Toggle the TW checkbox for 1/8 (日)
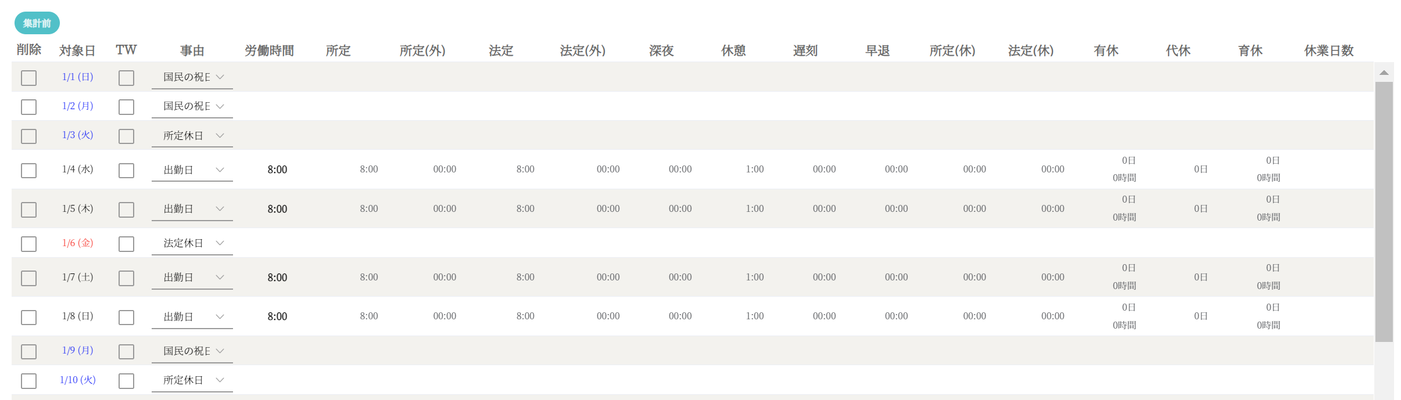Viewport: 1401px width, 400px height. pos(126,317)
